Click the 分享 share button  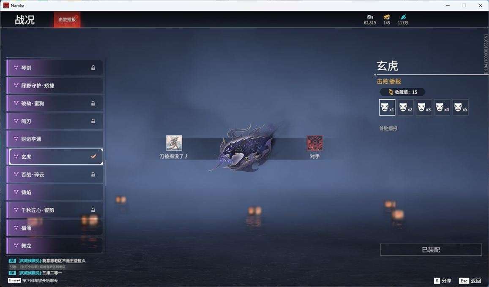point(443,281)
